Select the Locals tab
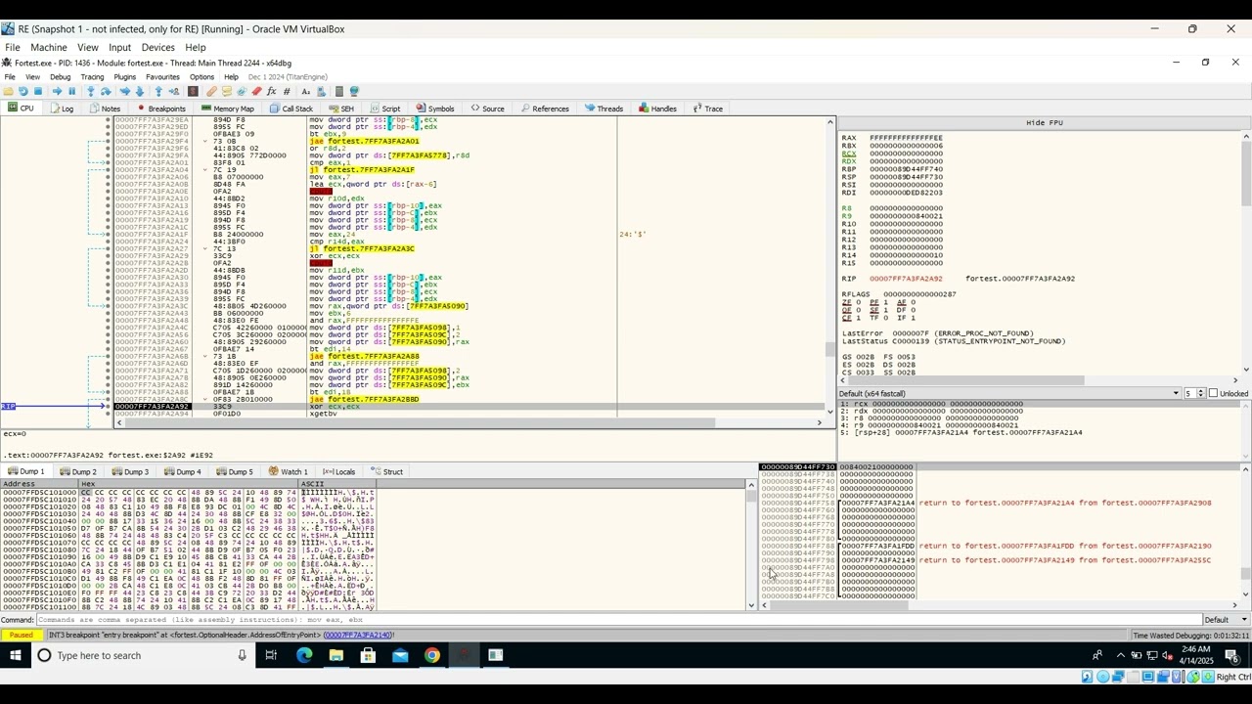Image resolution: width=1252 pixels, height=704 pixels. coord(339,471)
